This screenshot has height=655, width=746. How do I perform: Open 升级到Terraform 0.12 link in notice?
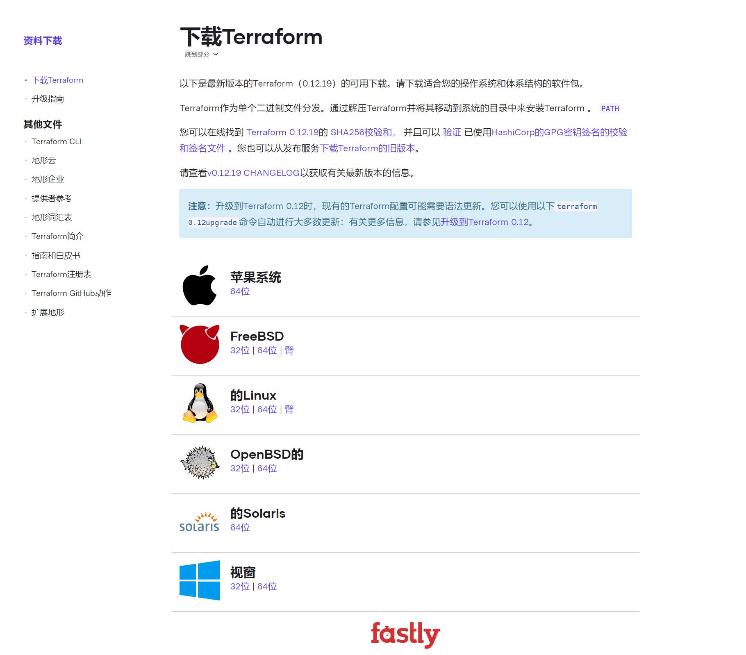484,222
